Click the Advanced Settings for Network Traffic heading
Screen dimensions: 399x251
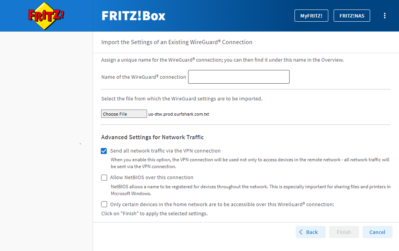[x=152, y=137]
